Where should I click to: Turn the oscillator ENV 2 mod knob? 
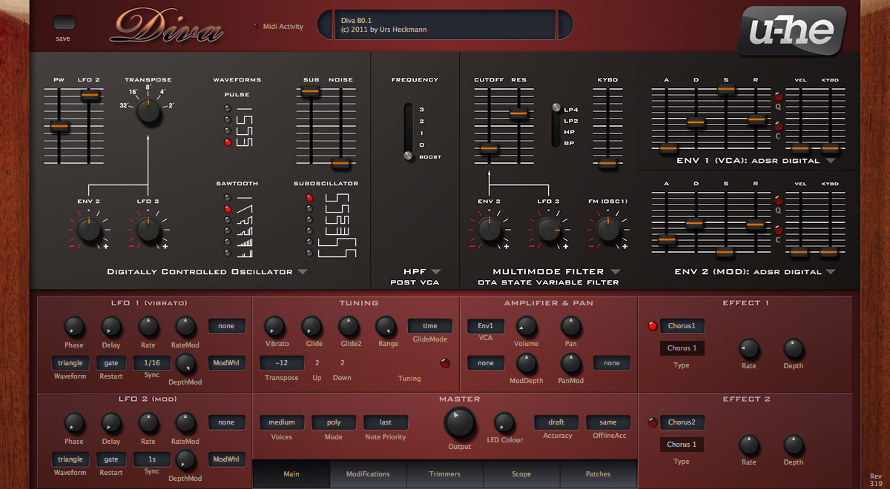click(89, 230)
